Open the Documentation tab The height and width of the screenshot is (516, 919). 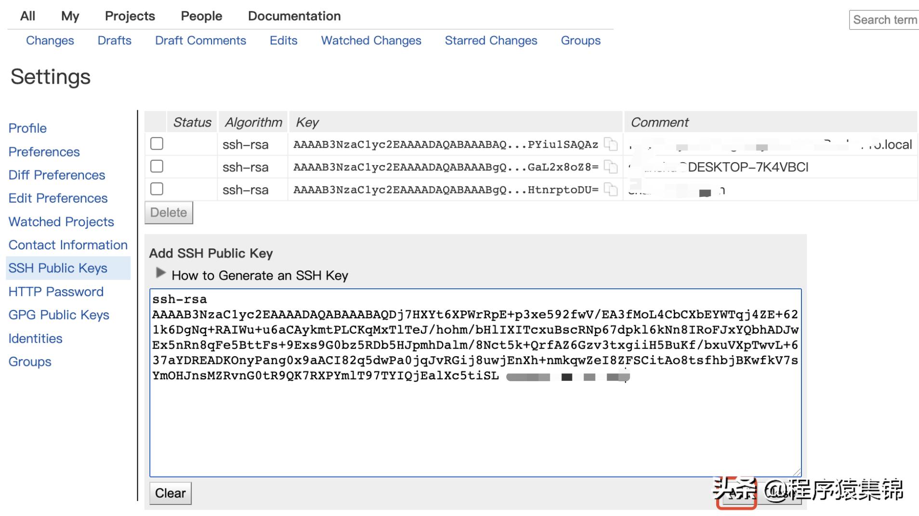[294, 16]
